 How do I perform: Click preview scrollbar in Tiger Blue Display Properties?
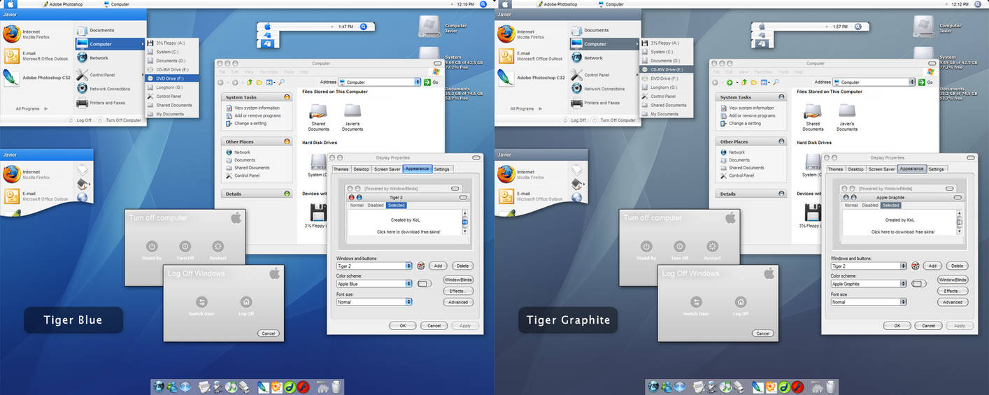[x=464, y=222]
